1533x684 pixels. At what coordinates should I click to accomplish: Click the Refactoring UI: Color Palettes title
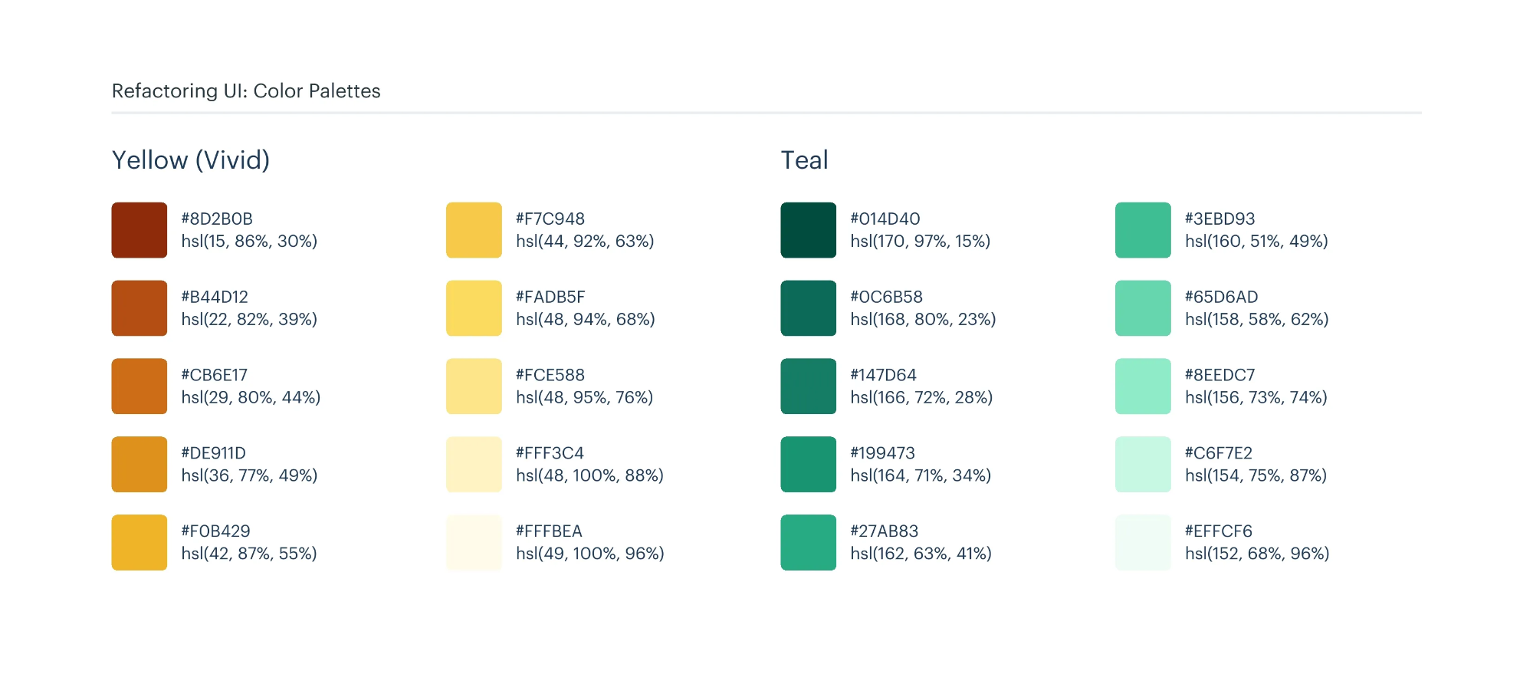(x=246, y=91)
